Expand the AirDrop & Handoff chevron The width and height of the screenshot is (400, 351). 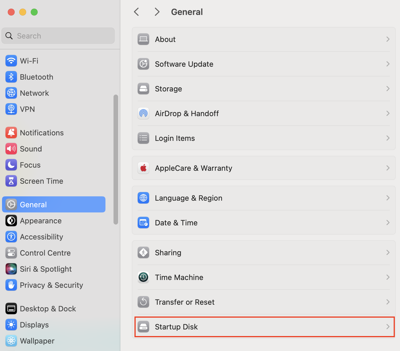(388, 114)
